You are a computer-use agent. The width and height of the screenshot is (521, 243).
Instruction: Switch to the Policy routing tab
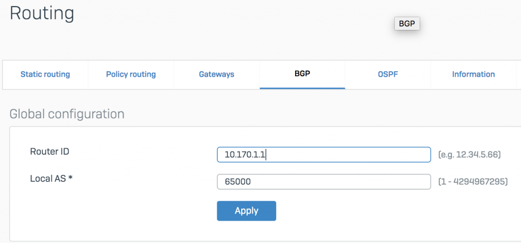coord(131,74)
